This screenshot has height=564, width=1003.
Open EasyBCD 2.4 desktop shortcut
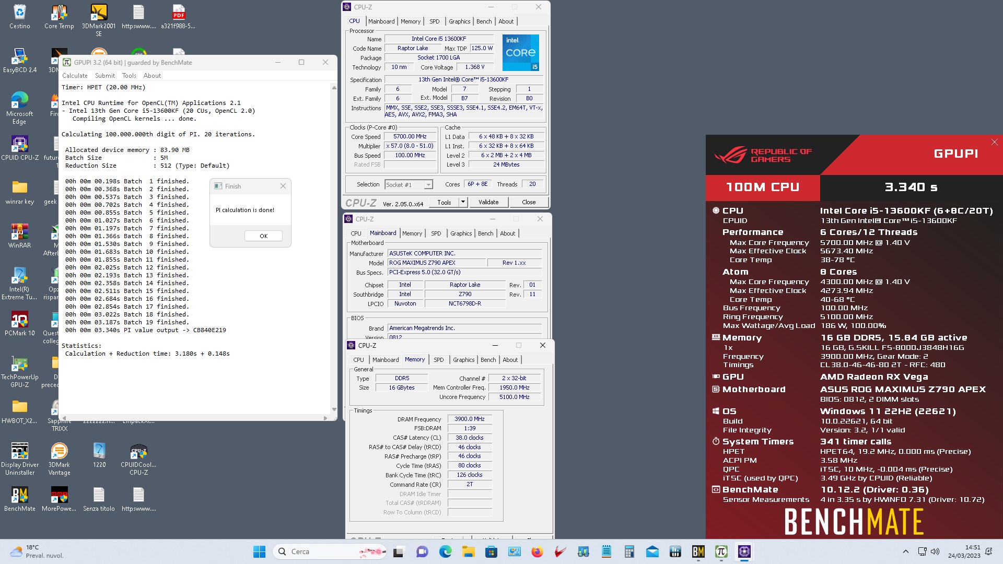19,61
